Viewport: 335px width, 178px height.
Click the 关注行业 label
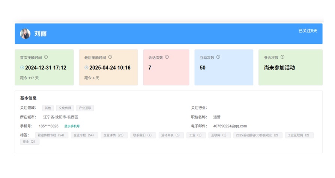[x=199, y=108]
